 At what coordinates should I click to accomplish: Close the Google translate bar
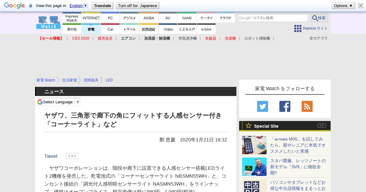[361, 5]
